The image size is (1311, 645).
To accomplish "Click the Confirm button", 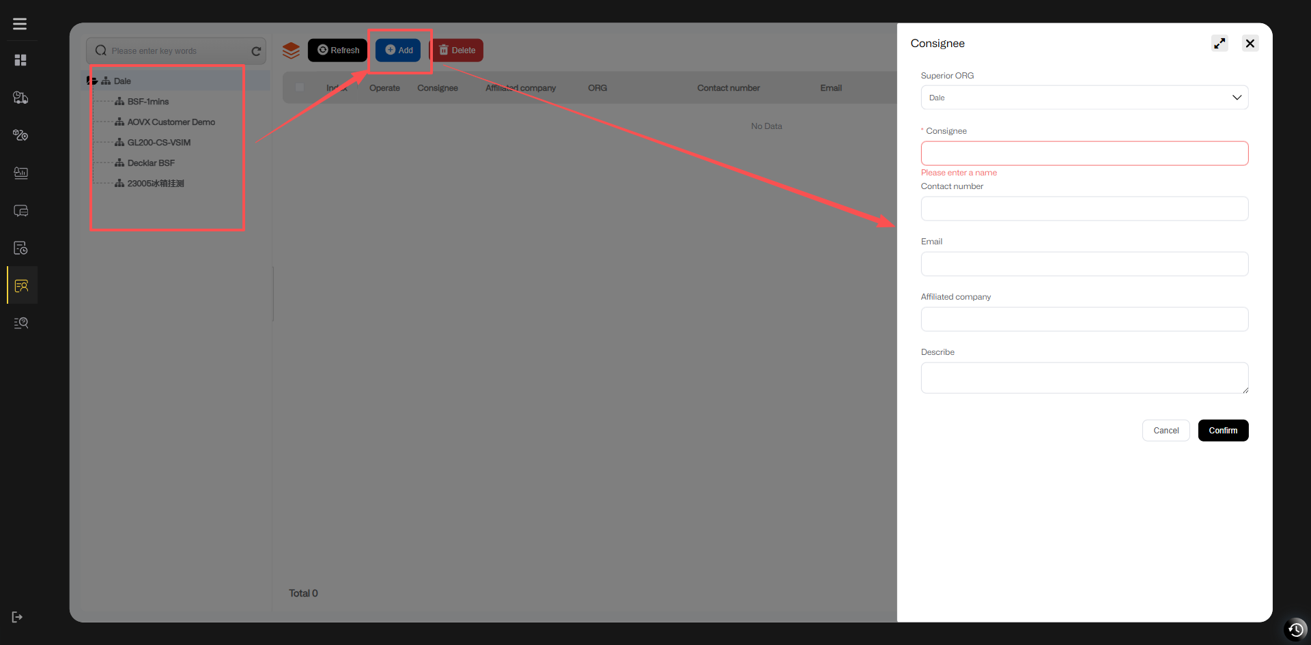I will point(1223,431).
